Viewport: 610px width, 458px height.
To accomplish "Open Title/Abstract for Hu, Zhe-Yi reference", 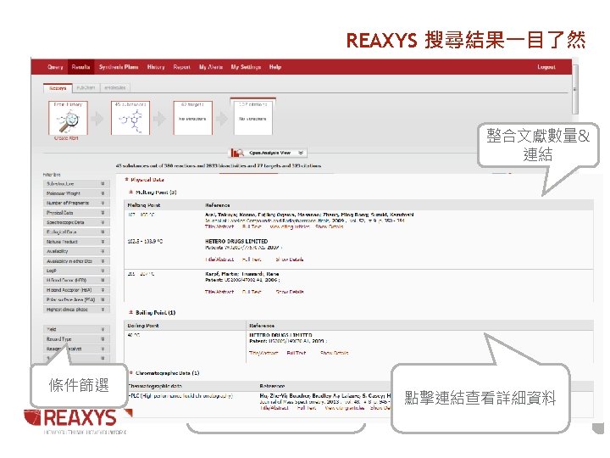I will pyautogui.click(x=274, y=408).
